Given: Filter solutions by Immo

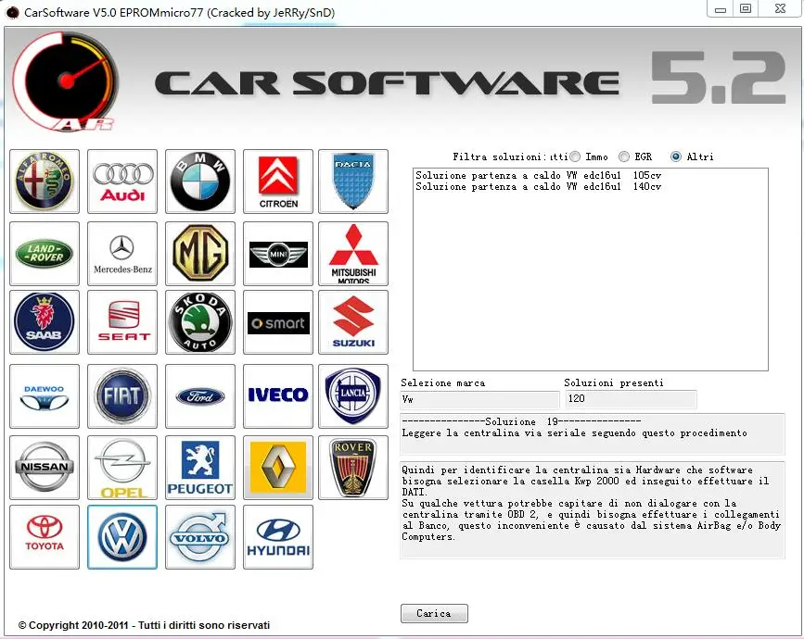Looking at the screenshot, I should 575,157.
